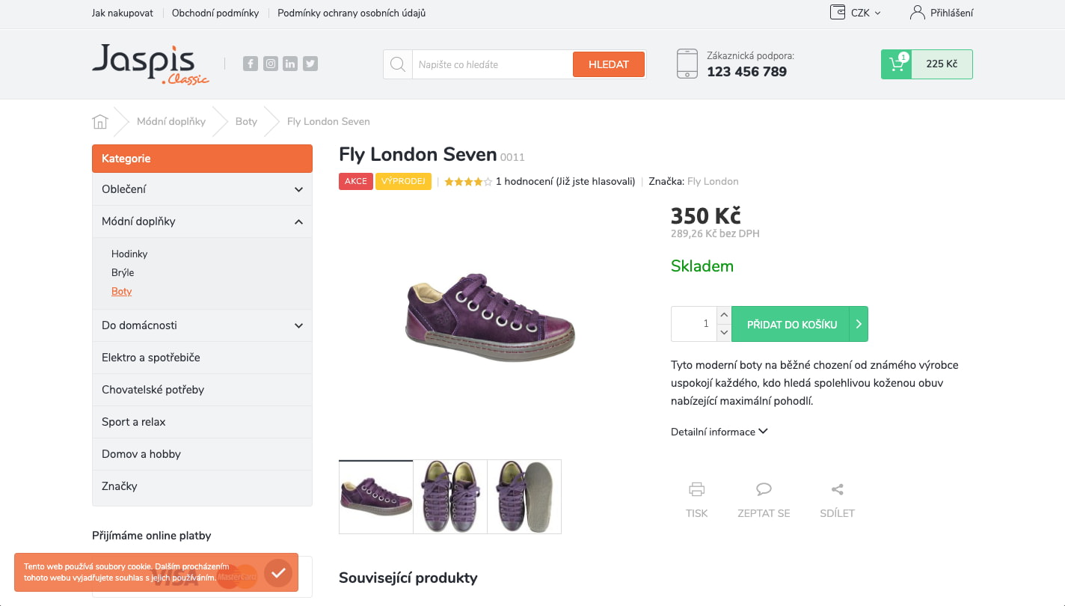Open the Brýle subcategory

tap(123, 272)
